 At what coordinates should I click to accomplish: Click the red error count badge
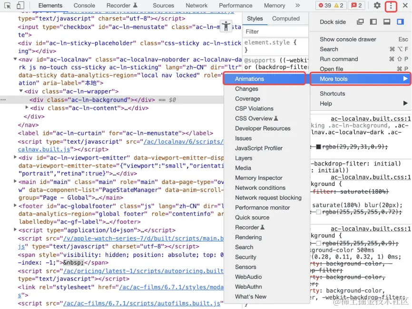(x=325, y=6)
